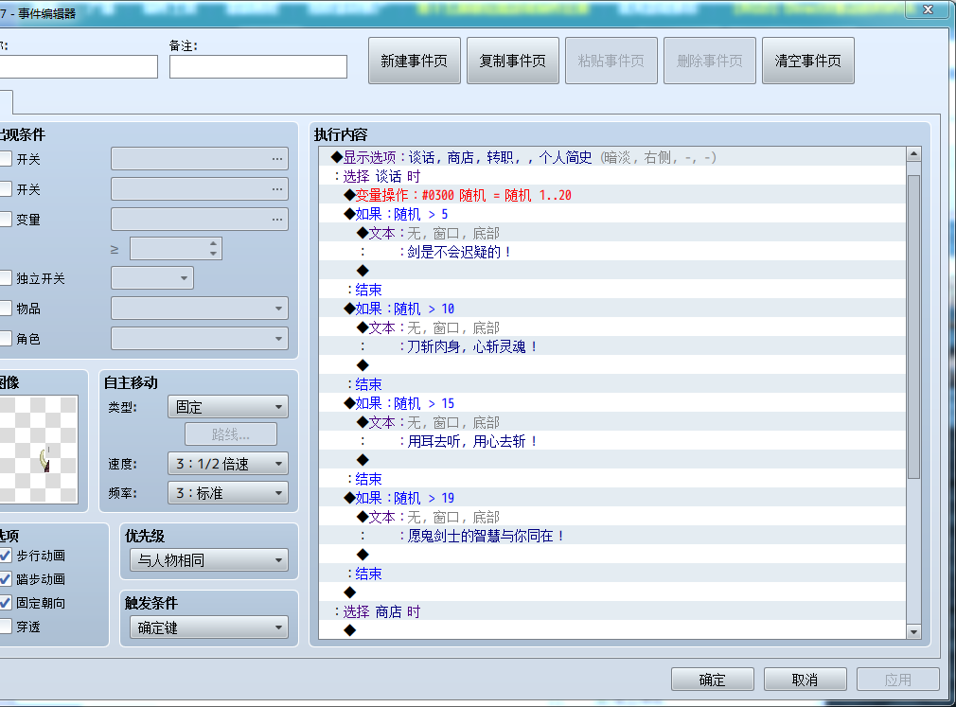
Task: Click the 变量 ellipsis selector button
Action: pyautogui.click(x=277, y=219)
